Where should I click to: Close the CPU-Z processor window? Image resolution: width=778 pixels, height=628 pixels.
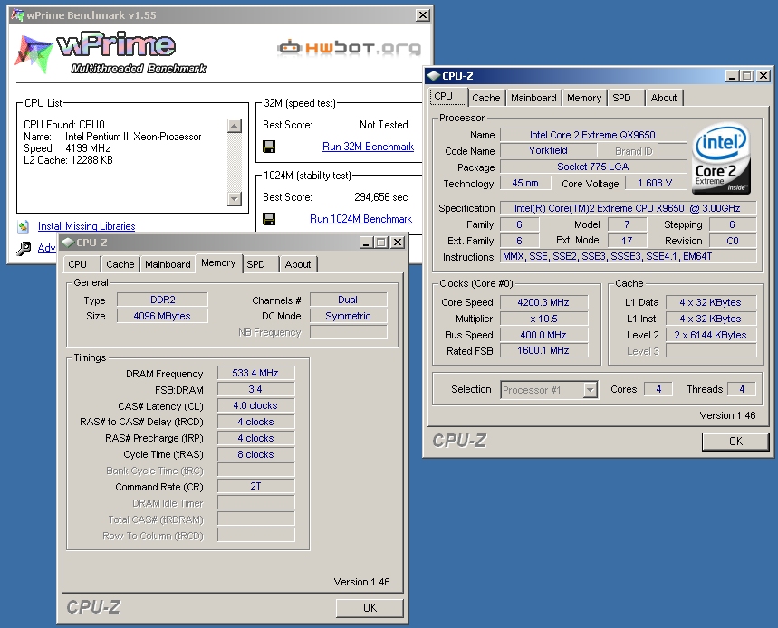[x=764, y=76]
